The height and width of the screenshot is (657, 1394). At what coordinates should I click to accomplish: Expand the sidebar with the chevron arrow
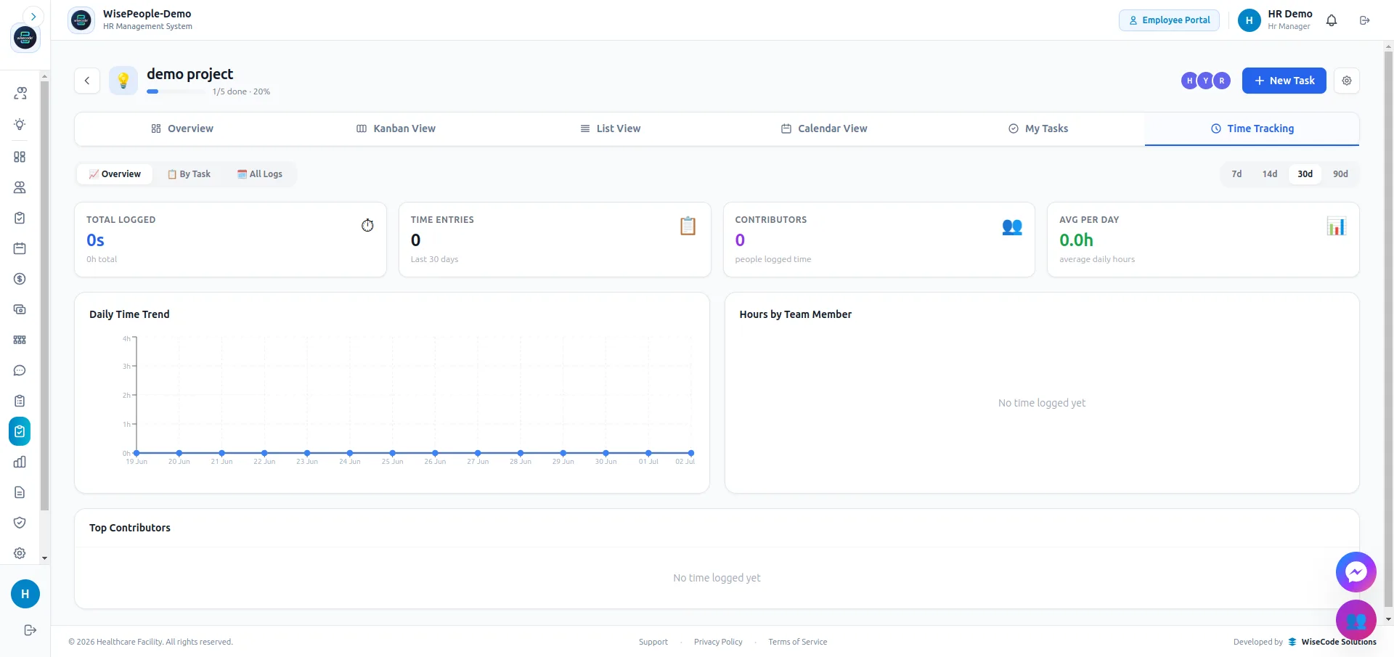coord(33,17)
